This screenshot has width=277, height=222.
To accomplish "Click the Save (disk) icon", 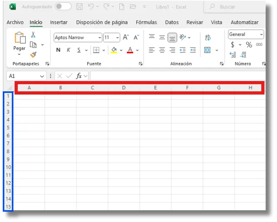I will (x=79, y=7).
